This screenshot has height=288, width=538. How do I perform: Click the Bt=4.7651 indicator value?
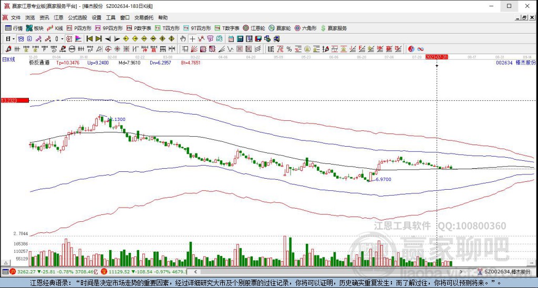pos(191,63)
